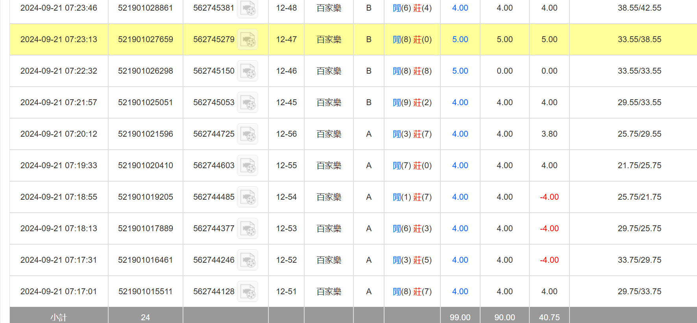Open the replay icon next to 562745150
The height and width of the screenshot is (323, 697).
pyautogui.click(x=248, y=71)
